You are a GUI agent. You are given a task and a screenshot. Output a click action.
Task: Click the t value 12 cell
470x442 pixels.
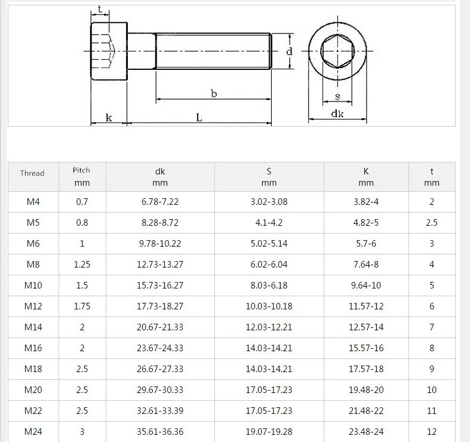click(432, 432)
